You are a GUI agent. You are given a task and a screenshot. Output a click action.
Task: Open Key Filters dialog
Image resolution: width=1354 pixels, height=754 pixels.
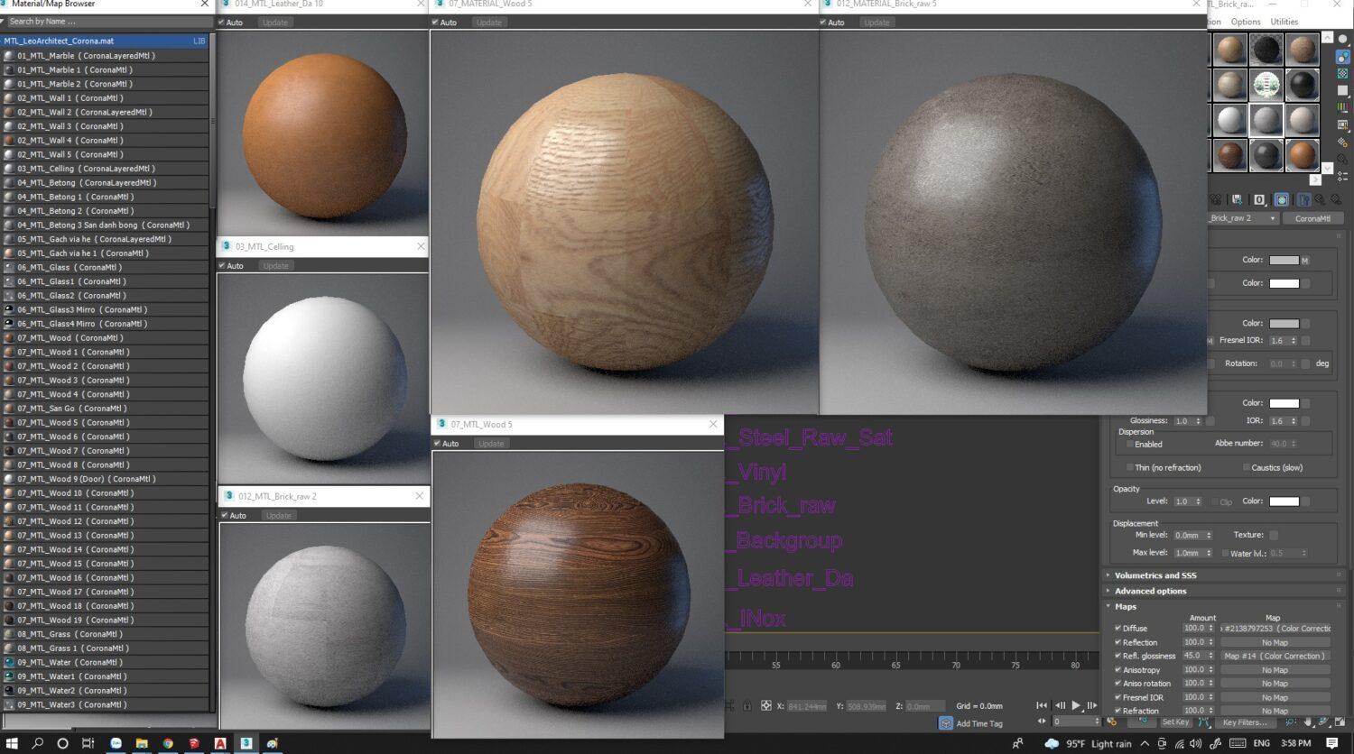point(1245,722)
